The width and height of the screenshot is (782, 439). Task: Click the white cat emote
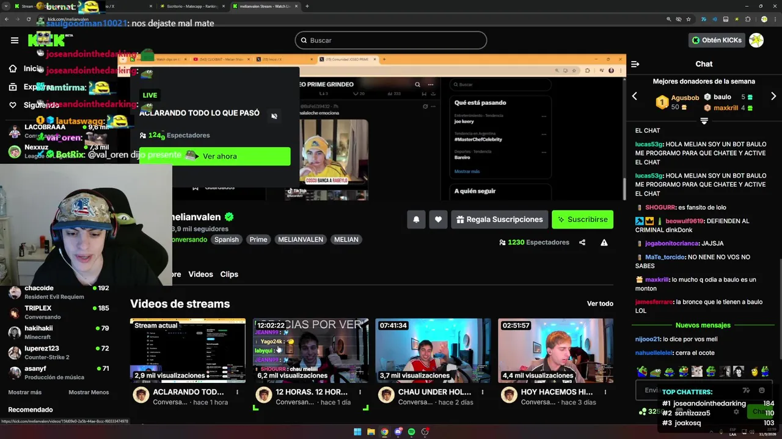click(697, 371)
